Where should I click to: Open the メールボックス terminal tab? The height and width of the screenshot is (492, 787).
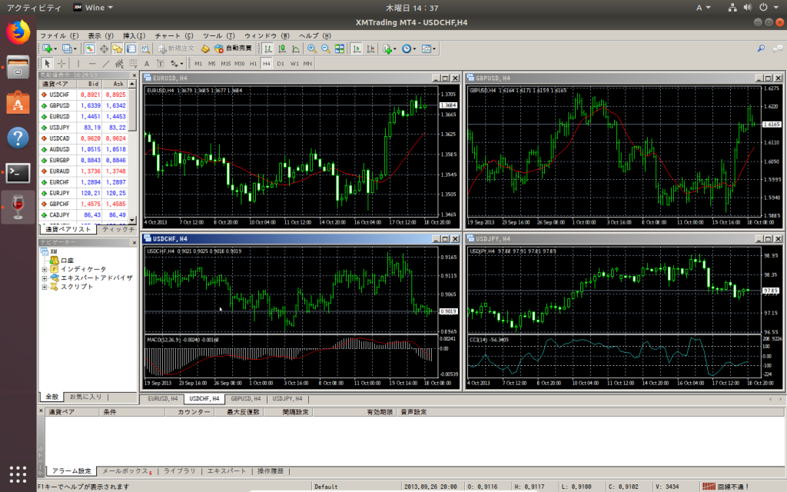pyautogui.click(x=127, y=471)
